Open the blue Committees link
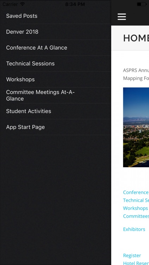The height and width of the screenshot is (265, 149). [136, 216]
